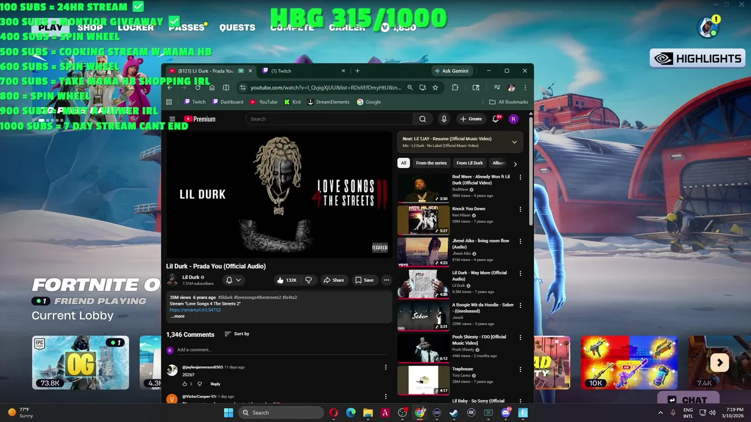Expand the Next playlist panel chevron

[515, 142]
